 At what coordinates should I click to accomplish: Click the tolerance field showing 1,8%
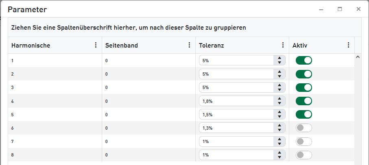[x=236, y=101]
